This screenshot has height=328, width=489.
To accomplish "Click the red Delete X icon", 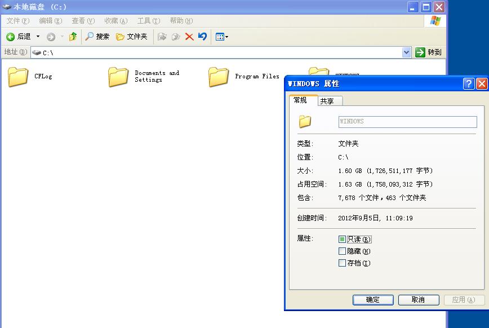I will tap(189, 37).
